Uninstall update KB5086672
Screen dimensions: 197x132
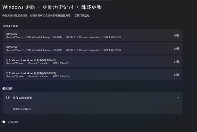177,75
